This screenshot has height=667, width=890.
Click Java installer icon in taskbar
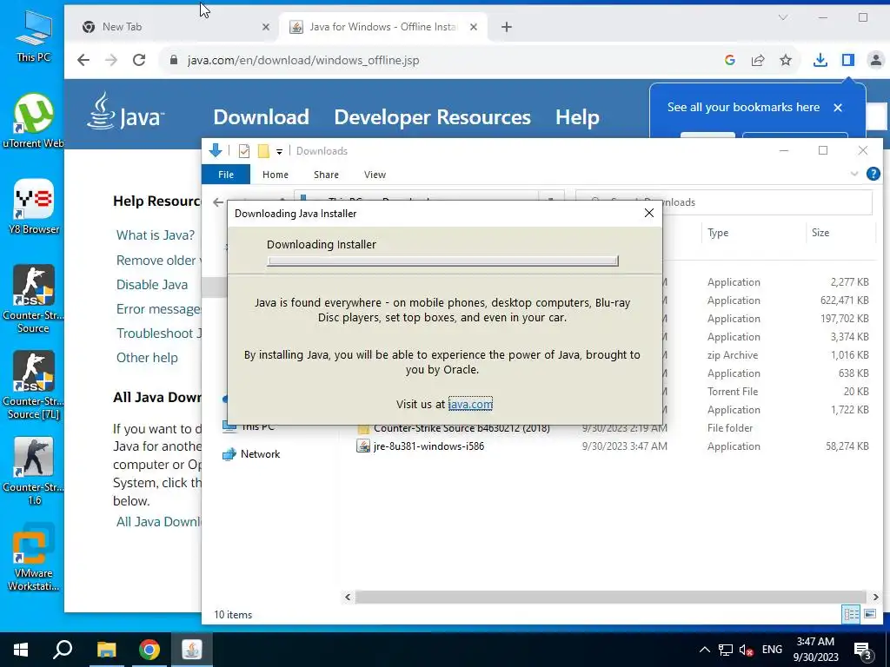pos(192,650)
